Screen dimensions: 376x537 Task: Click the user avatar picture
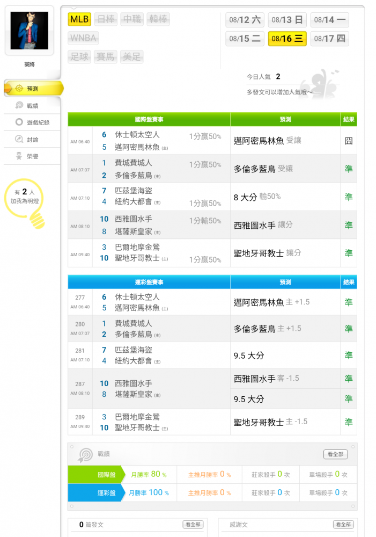pyautogui.click(x=30, y=31)
